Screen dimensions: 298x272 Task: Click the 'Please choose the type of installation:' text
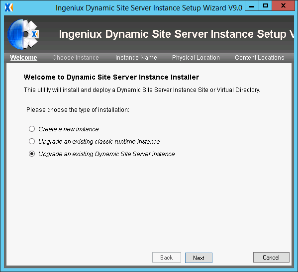coord(78,110)
